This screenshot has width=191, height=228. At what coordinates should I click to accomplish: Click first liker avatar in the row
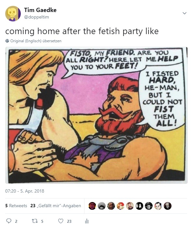point(92,206)
